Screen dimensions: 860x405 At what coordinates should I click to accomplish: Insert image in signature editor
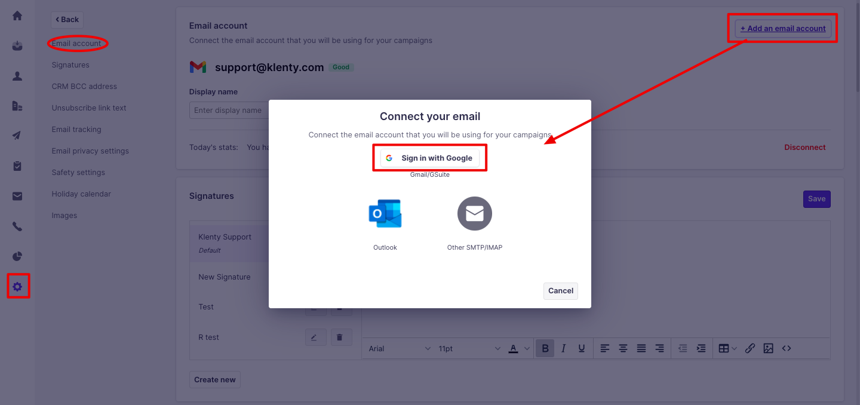point(769,348)
